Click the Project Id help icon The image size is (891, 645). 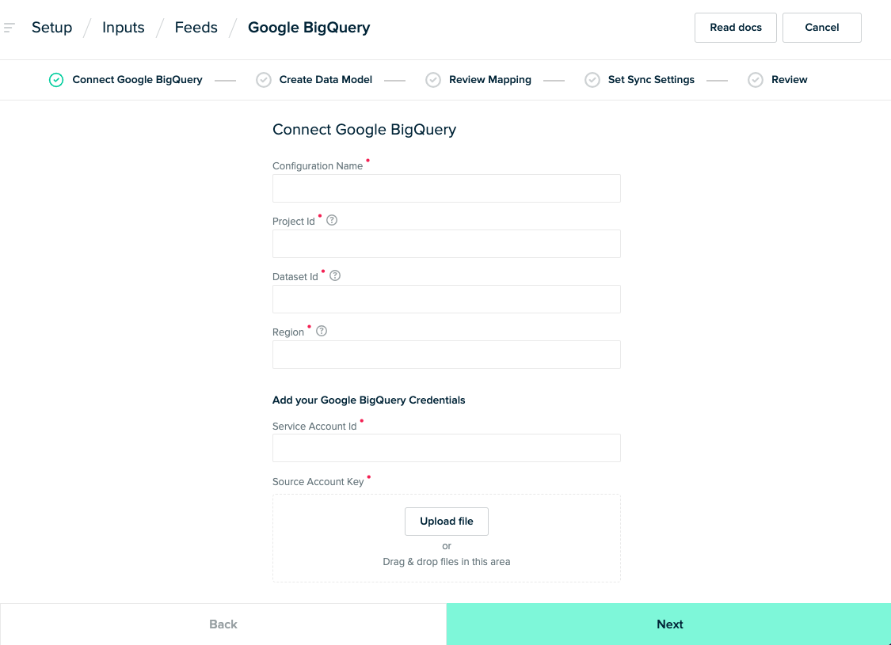332,221
